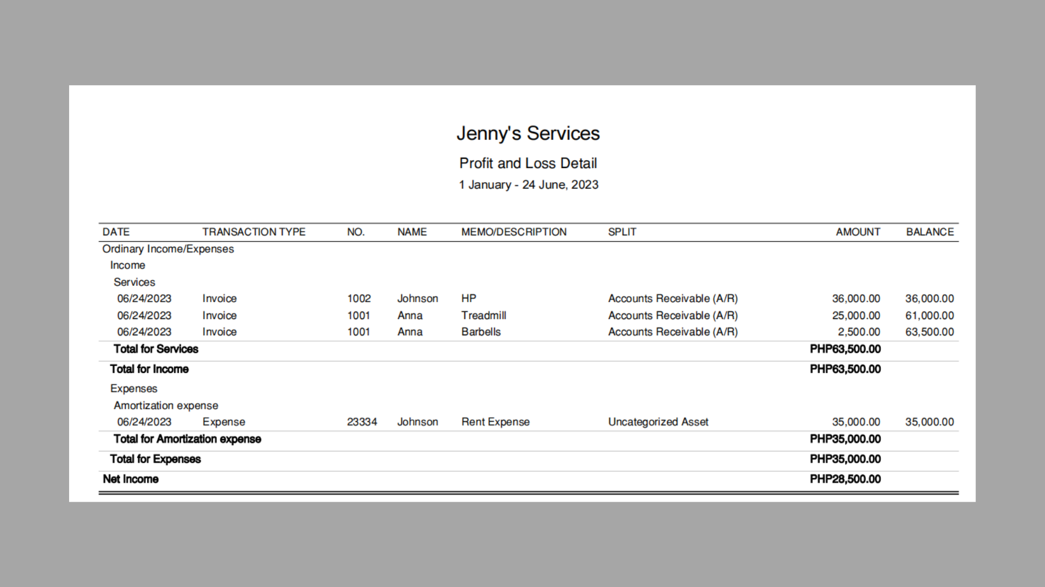The width and height of the screenshot is (1045, 587).
Task: Click the TRANSACTION TYPE column header
Action: (254, 232)
